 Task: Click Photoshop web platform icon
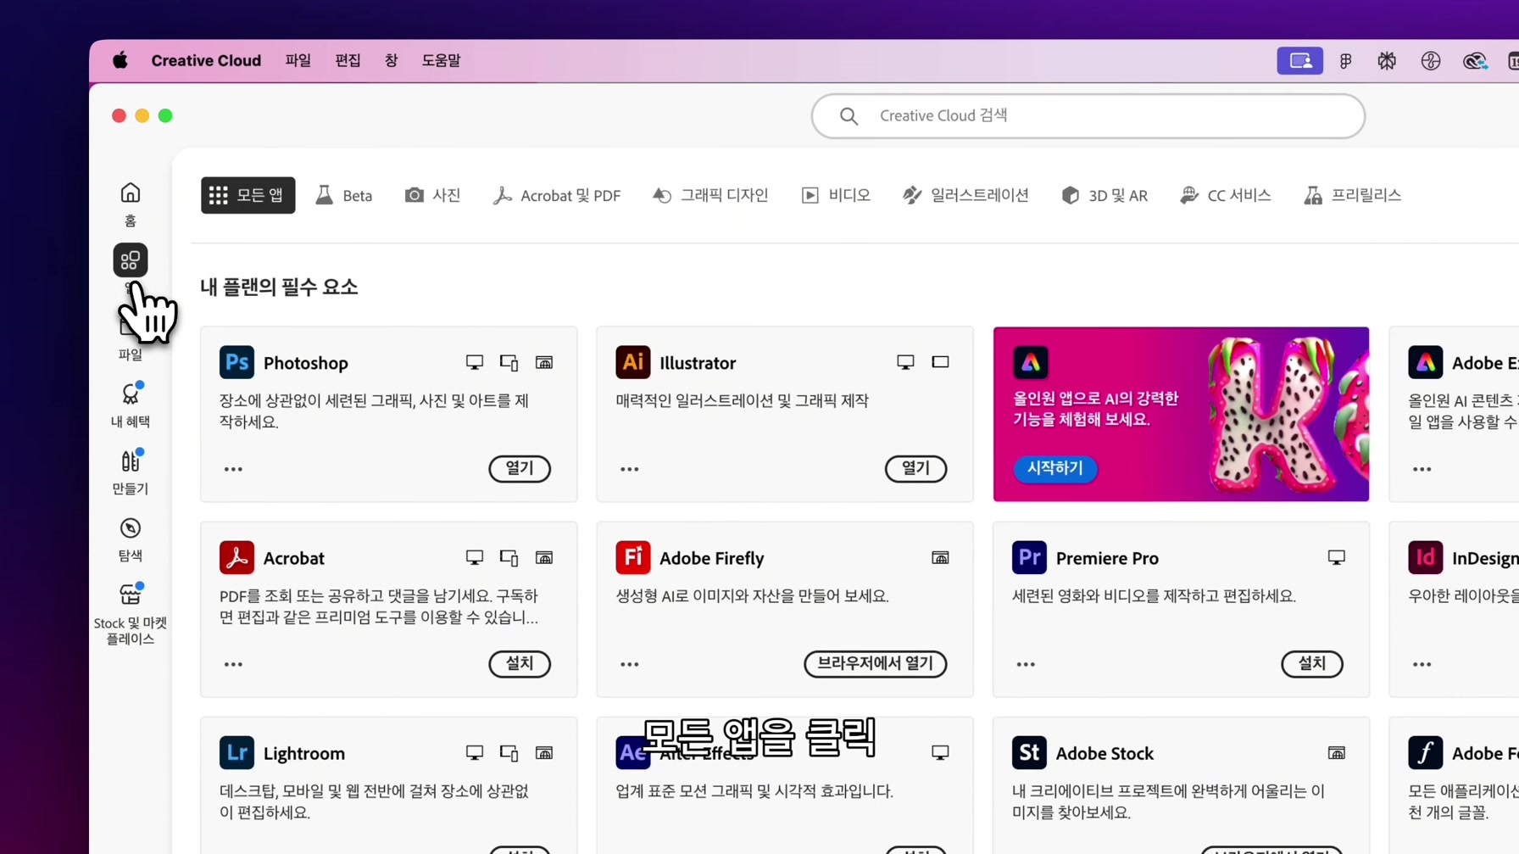click(x=544, y=362)
